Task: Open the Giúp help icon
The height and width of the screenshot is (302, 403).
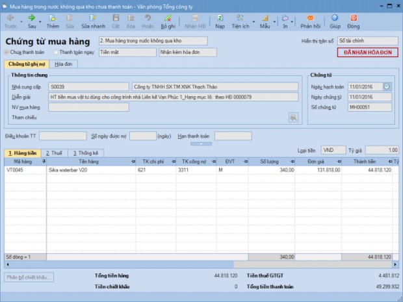Action: (x=335, y=18)
